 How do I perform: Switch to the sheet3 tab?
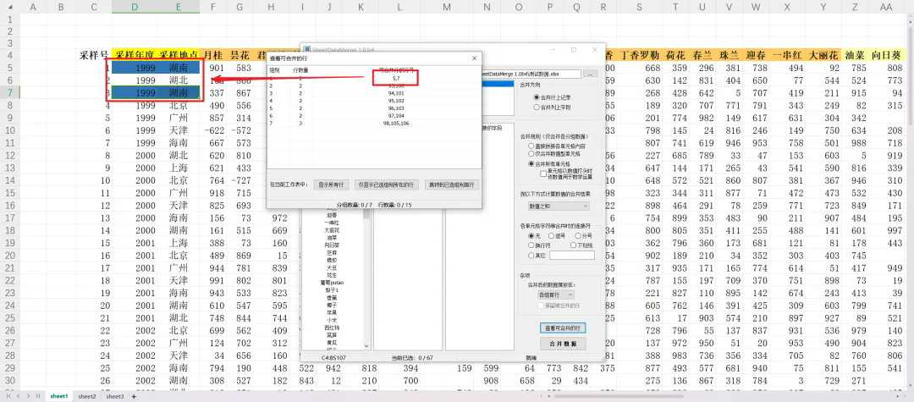click(114, 396)
